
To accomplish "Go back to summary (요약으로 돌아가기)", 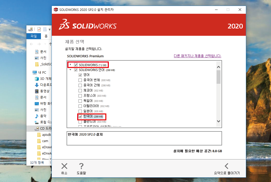I will pos(227,169).
